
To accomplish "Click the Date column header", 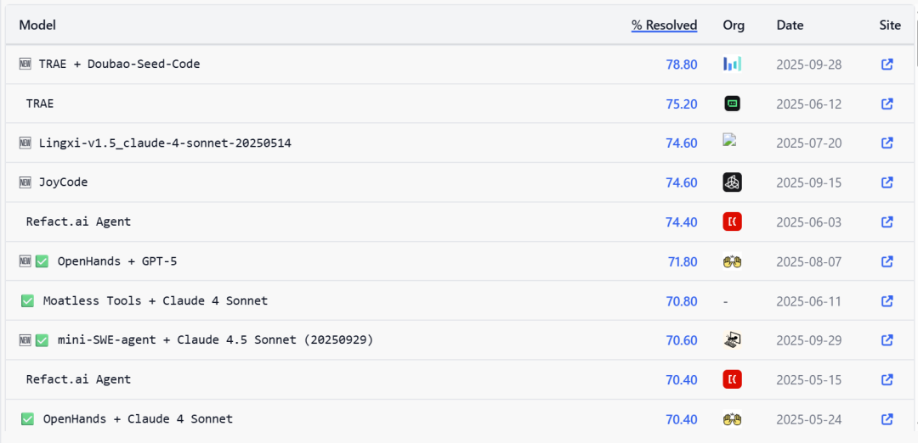I will pyautogui.click(x=790, y=25).
